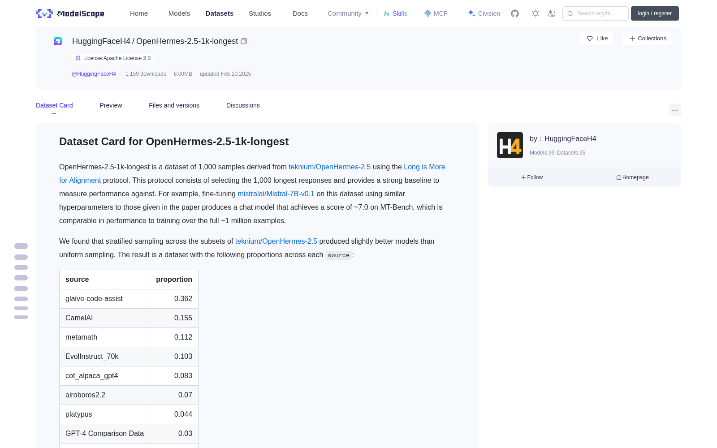This screenshot has height=448, width=717.
Task: Open the Studios section
Action: (x=260, y=13)
